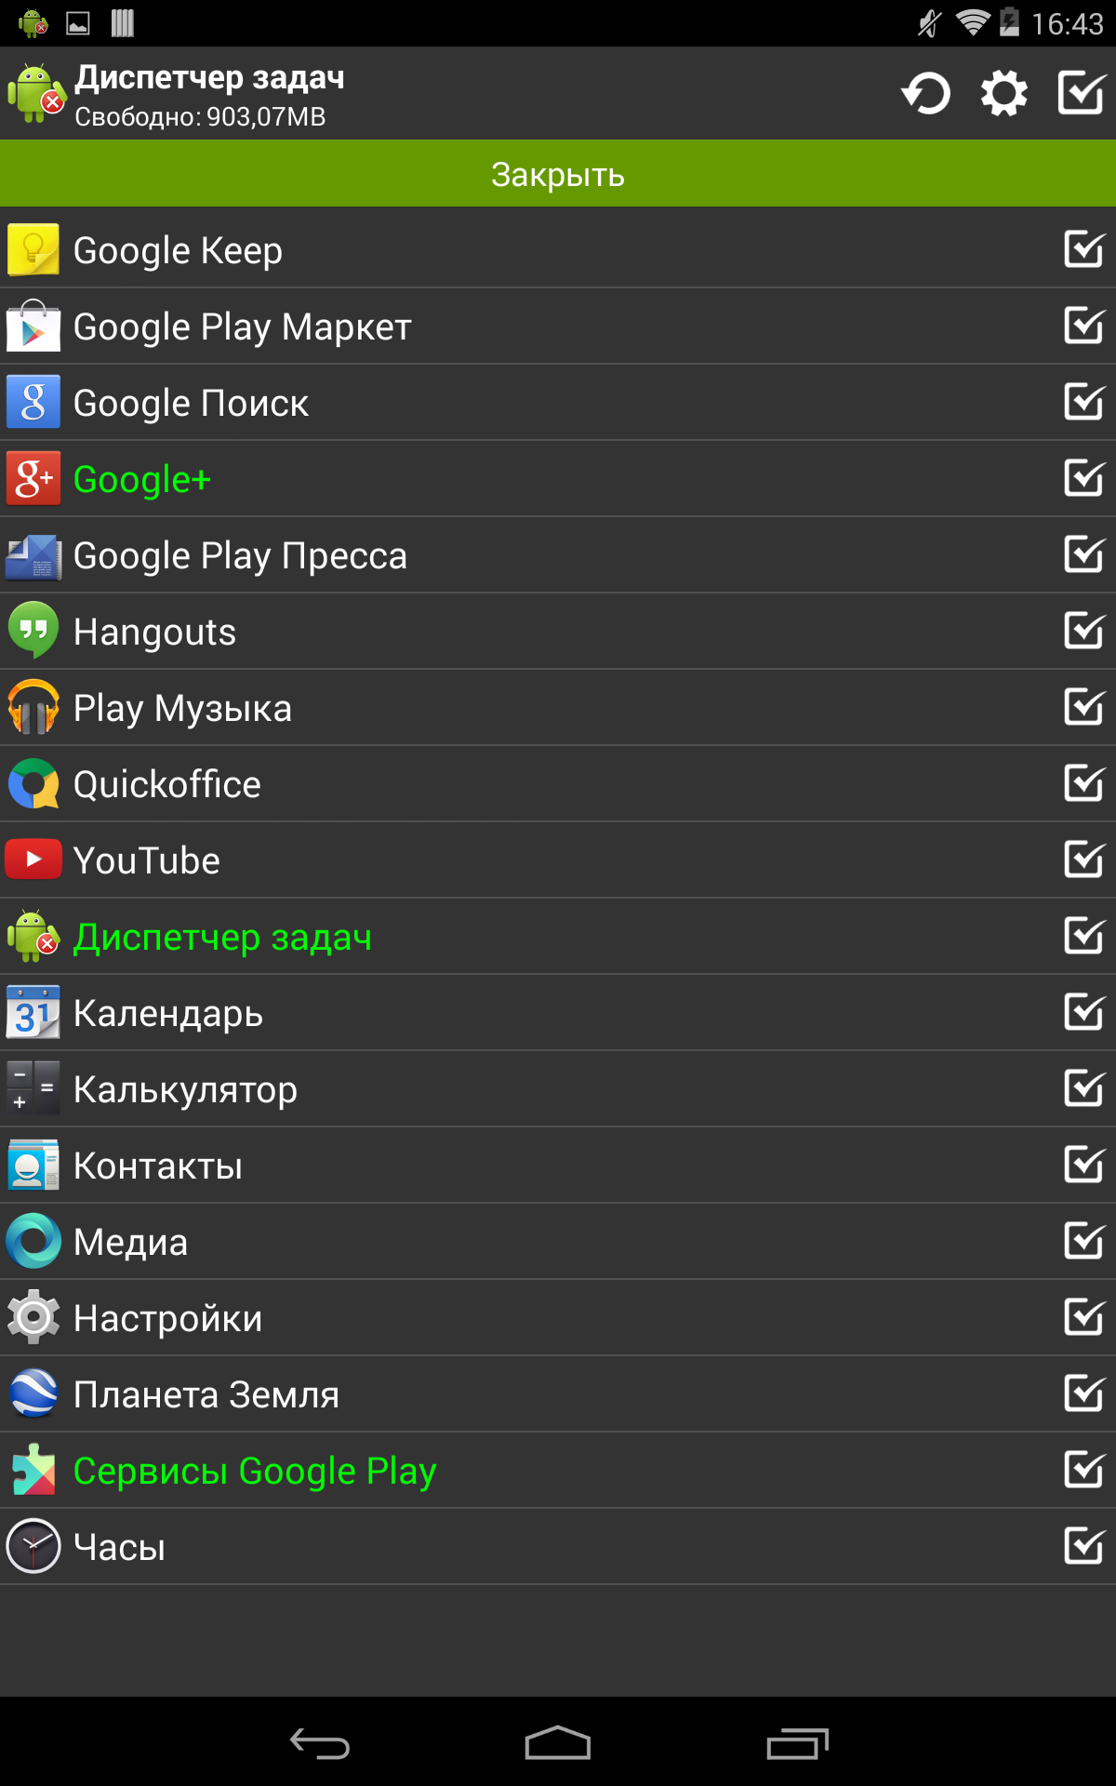Tap the Google Keep lightbulb icon
This screenshot has height=1786, width=1116.
33,250
